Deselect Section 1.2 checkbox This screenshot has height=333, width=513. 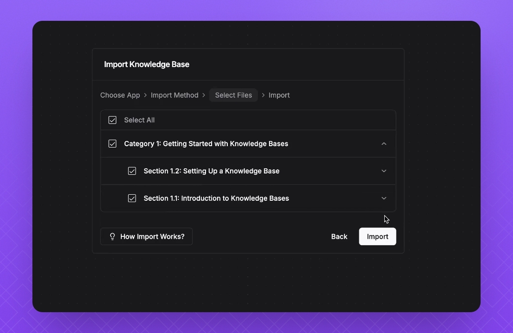(132, 171)
